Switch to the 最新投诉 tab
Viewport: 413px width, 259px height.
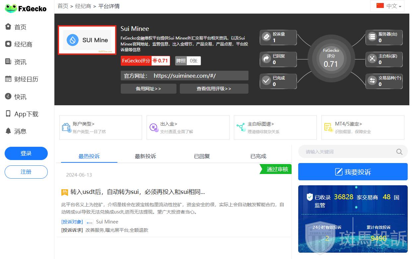145,156
